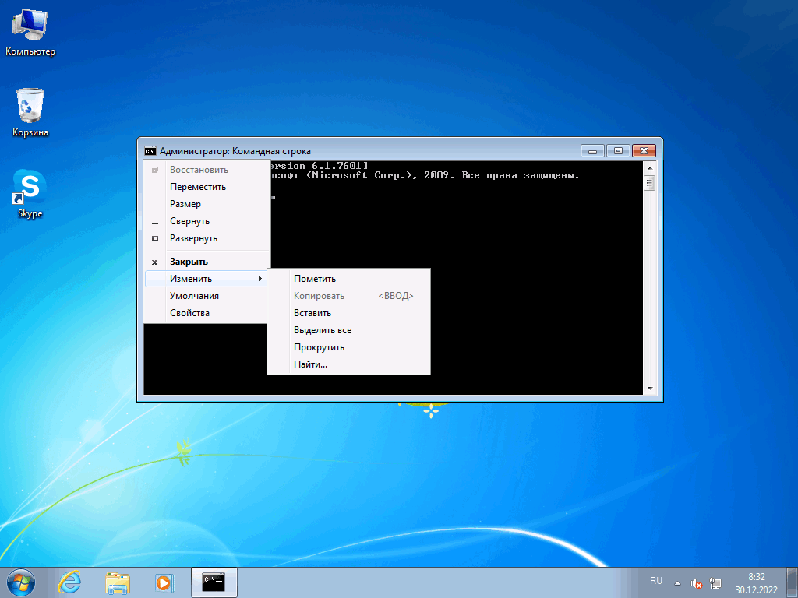798x598 pixels.
Task: Choose Умолчания in the system menu
Action: 194,296
